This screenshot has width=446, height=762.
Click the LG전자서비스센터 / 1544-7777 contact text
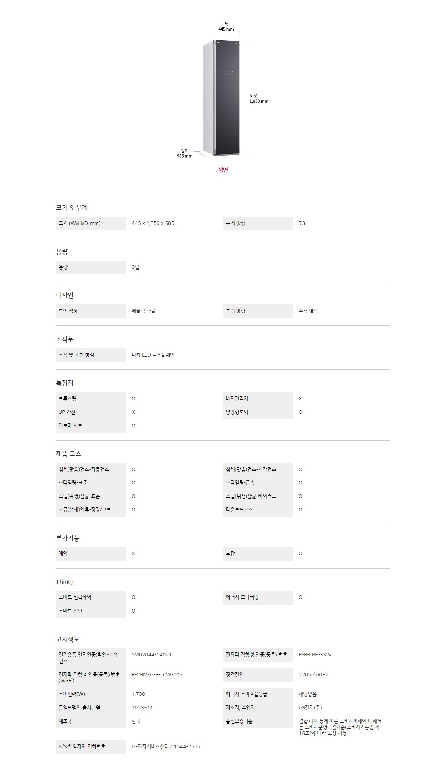click(166, 747)
